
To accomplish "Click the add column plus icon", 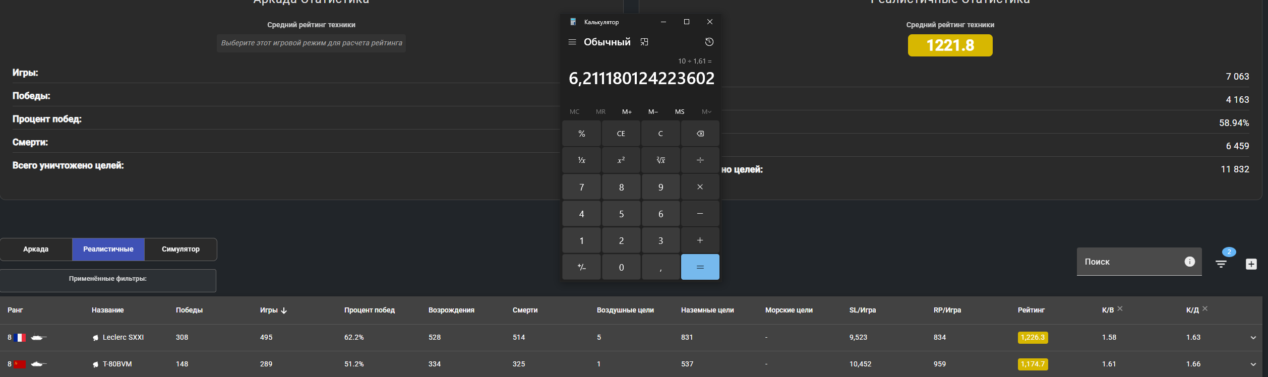I will point(1251,264).
